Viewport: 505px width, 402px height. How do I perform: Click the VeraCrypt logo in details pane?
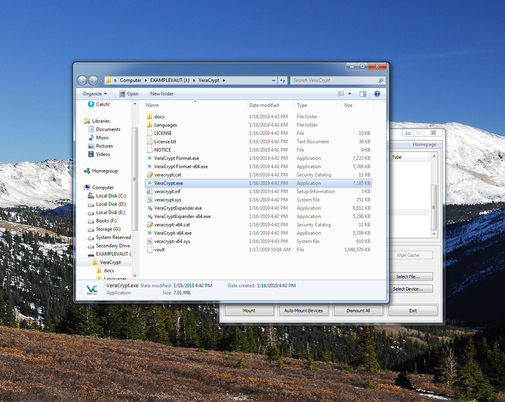point(92,290)
